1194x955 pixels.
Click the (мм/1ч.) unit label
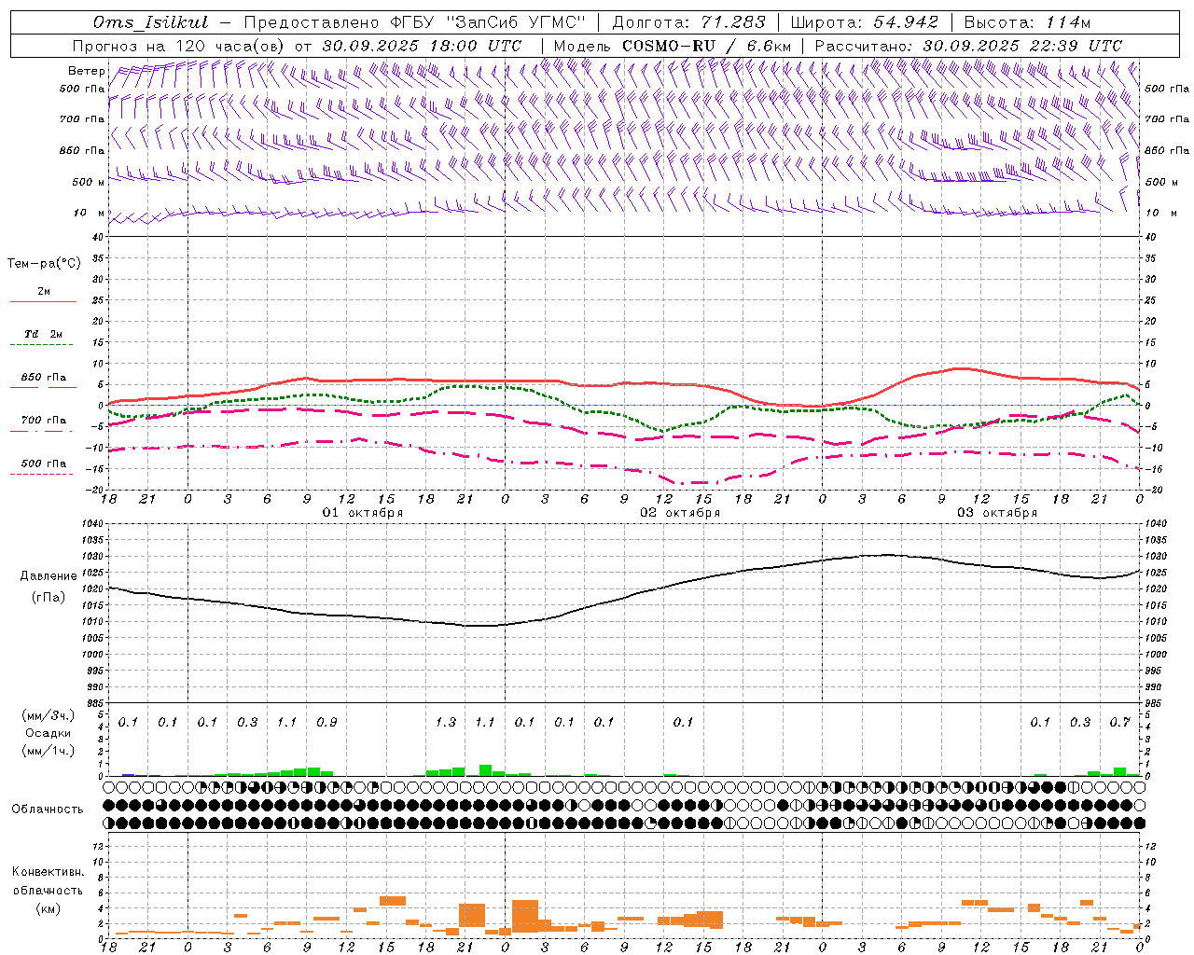point(49,751)
